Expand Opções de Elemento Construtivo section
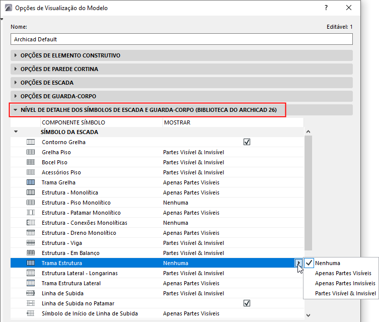 16,55
